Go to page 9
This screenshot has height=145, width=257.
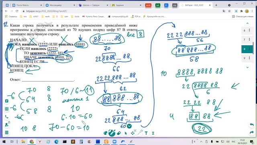click(x=245, y=58)
